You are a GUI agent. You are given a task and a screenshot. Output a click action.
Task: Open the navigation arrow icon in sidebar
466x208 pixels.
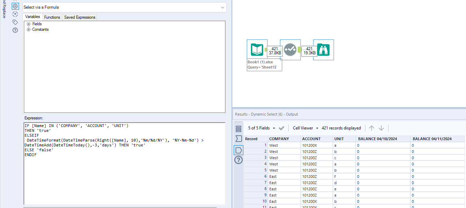point(15,14)
